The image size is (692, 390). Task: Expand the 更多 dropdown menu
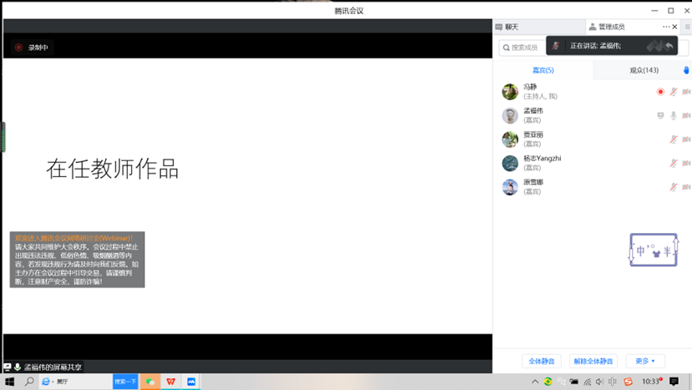click(645, 362)
